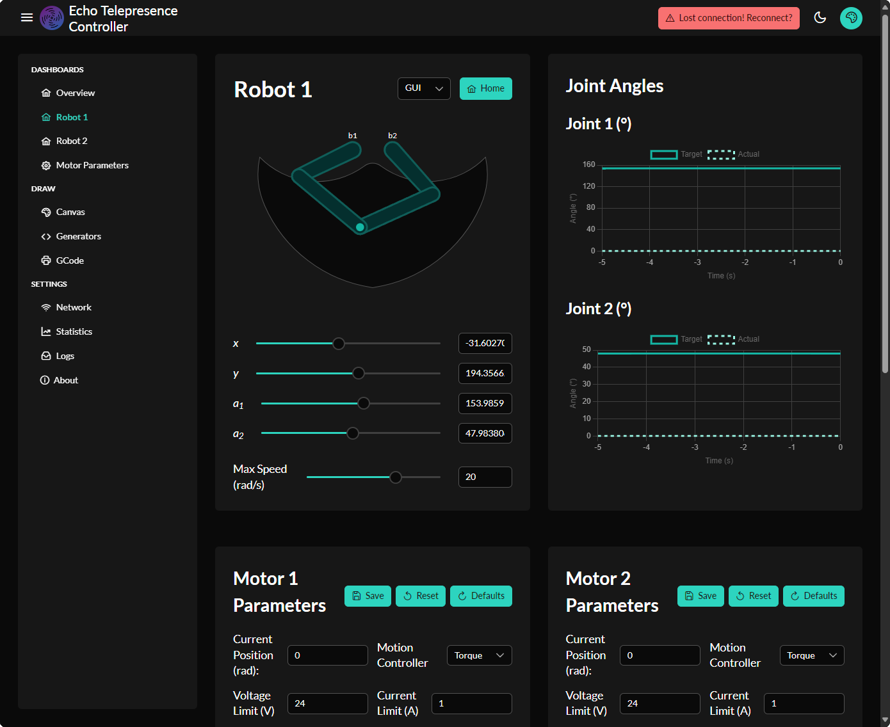The height and width of the screenshot is (727, 890).
Task: Click the GCode printer icon in the sidebar
Action: (x=46, y=261)
